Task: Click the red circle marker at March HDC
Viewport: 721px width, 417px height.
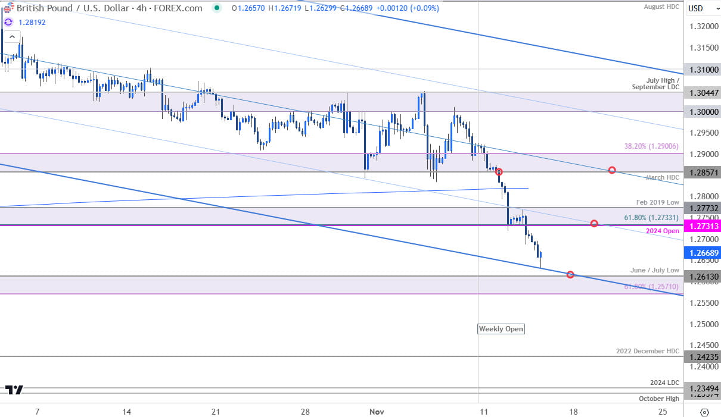Action: (x=611, y=170)
